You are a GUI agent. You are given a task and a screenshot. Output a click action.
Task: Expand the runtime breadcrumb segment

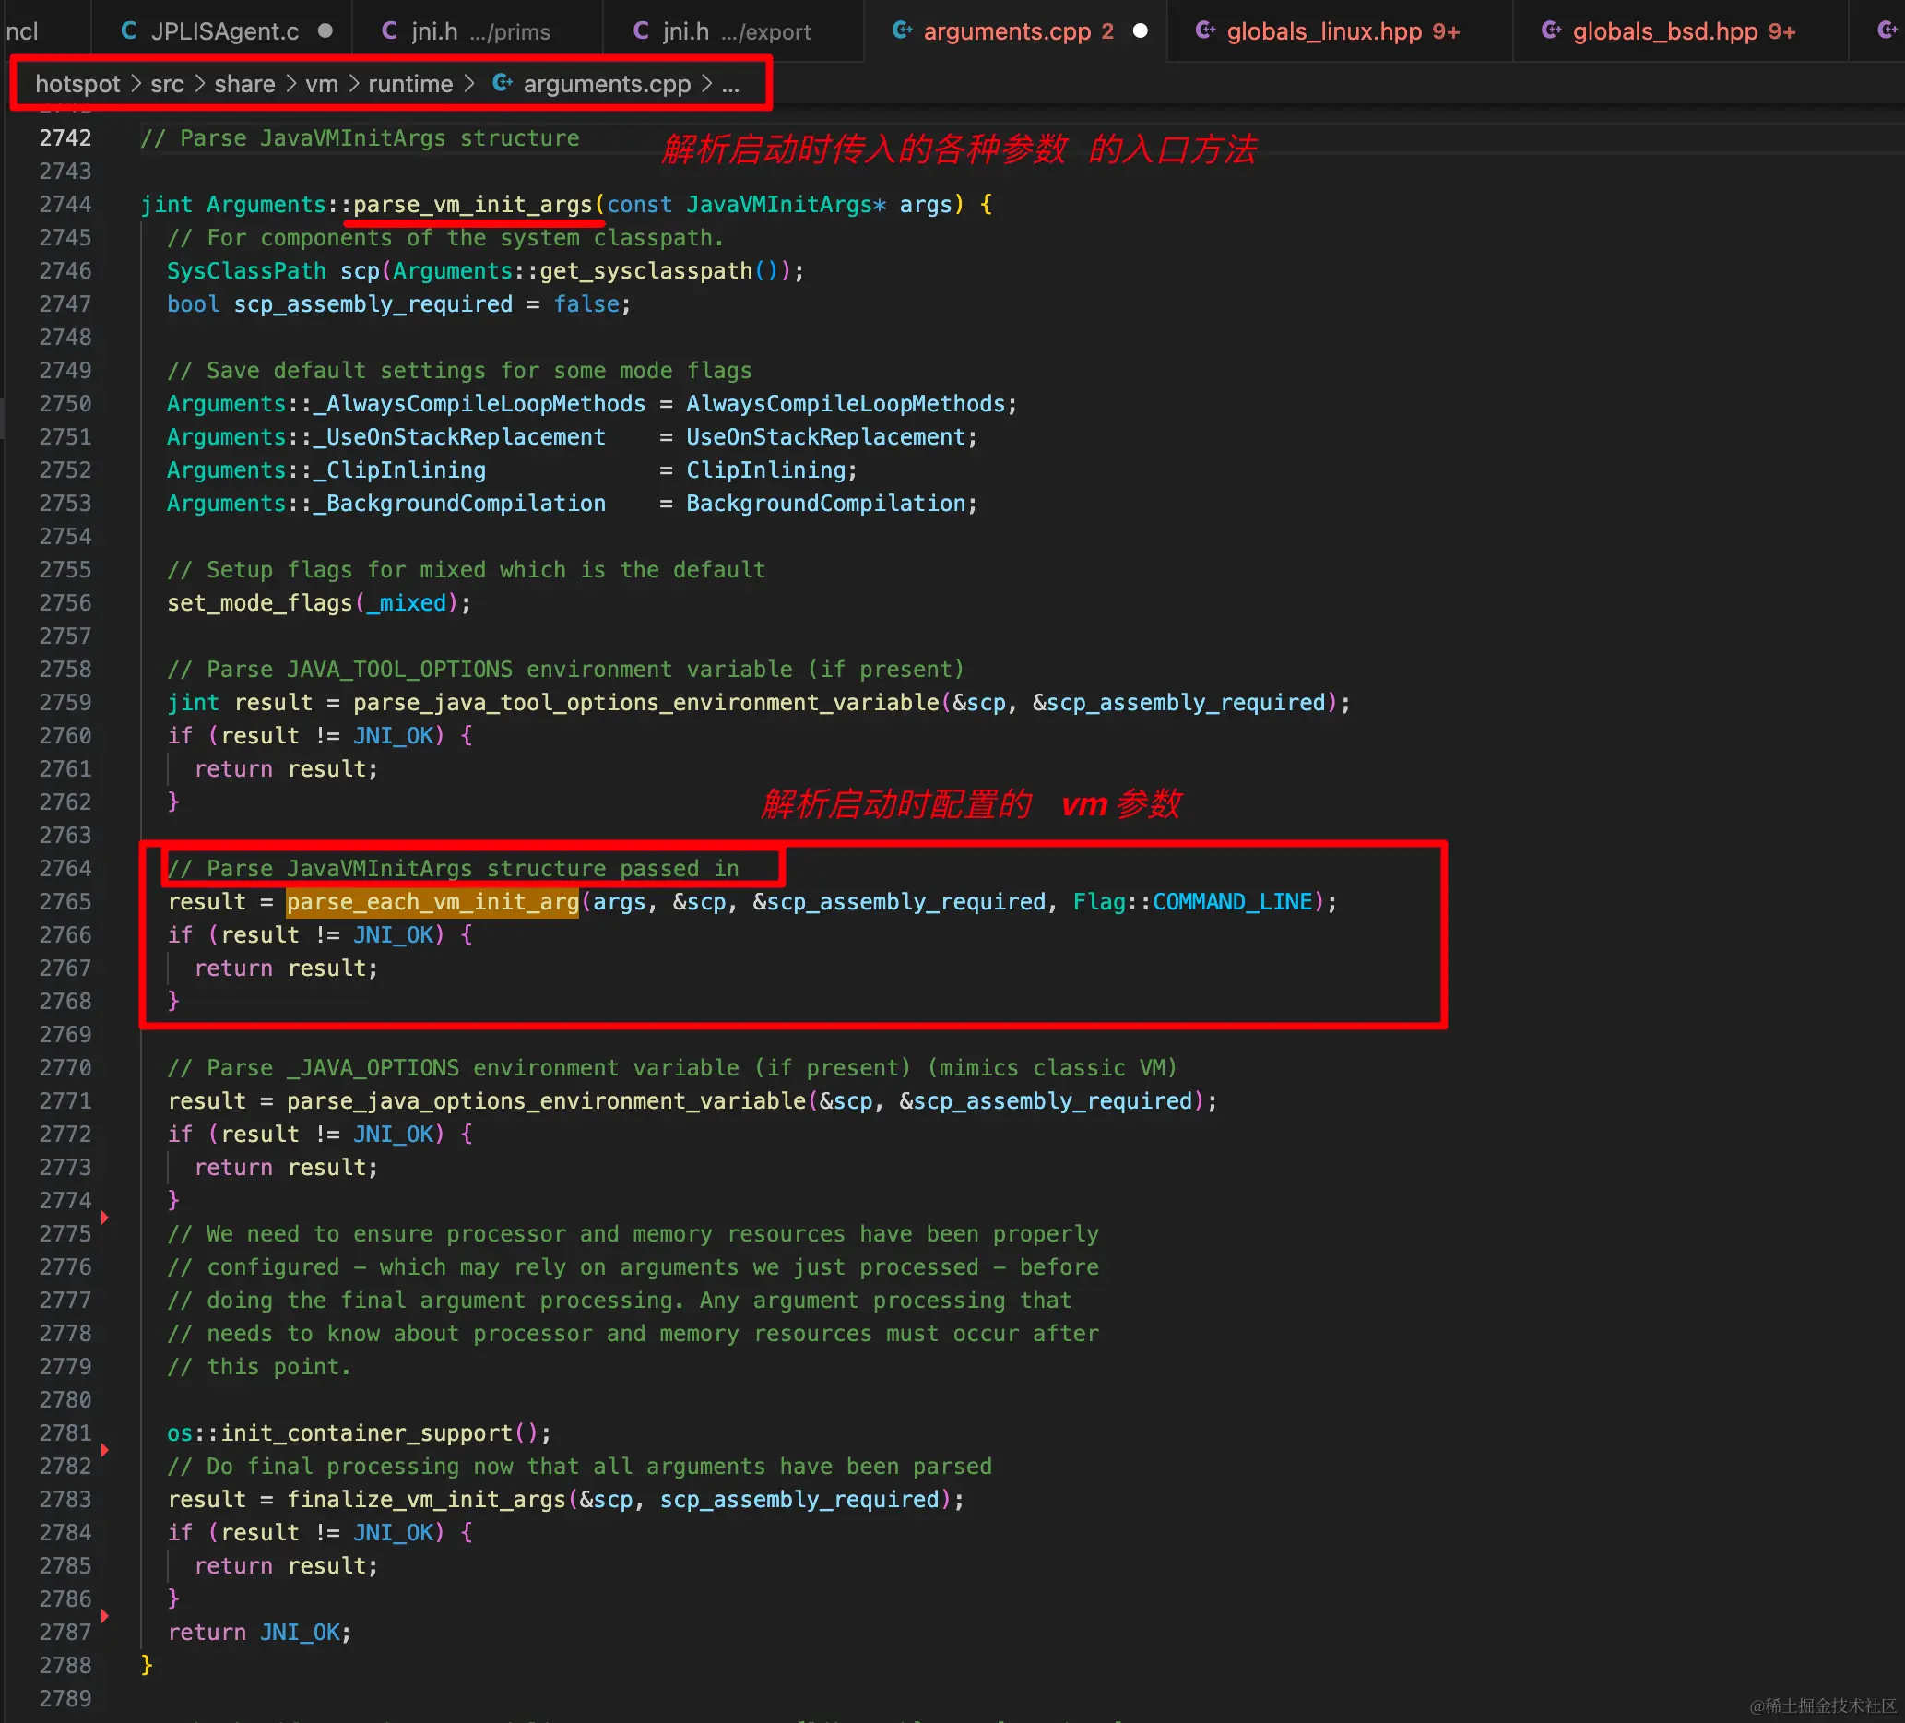point(410,84)
